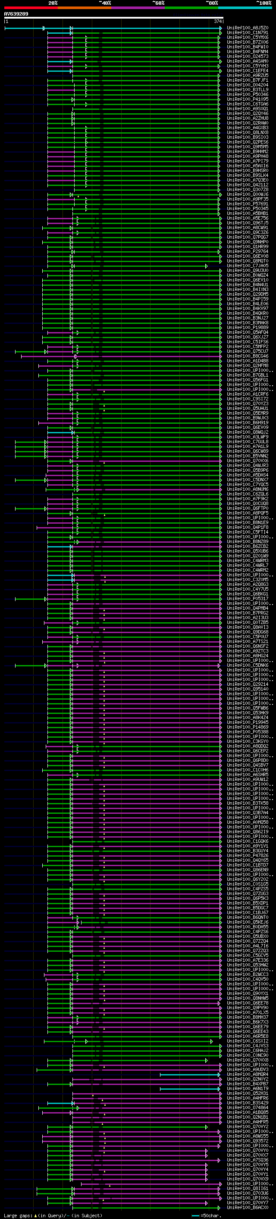The width and height of the screenshot is (276, 1219).
Task: Click the cyan alignment bar for UniRef100_A8J5Z0
Action: point(113,29)
